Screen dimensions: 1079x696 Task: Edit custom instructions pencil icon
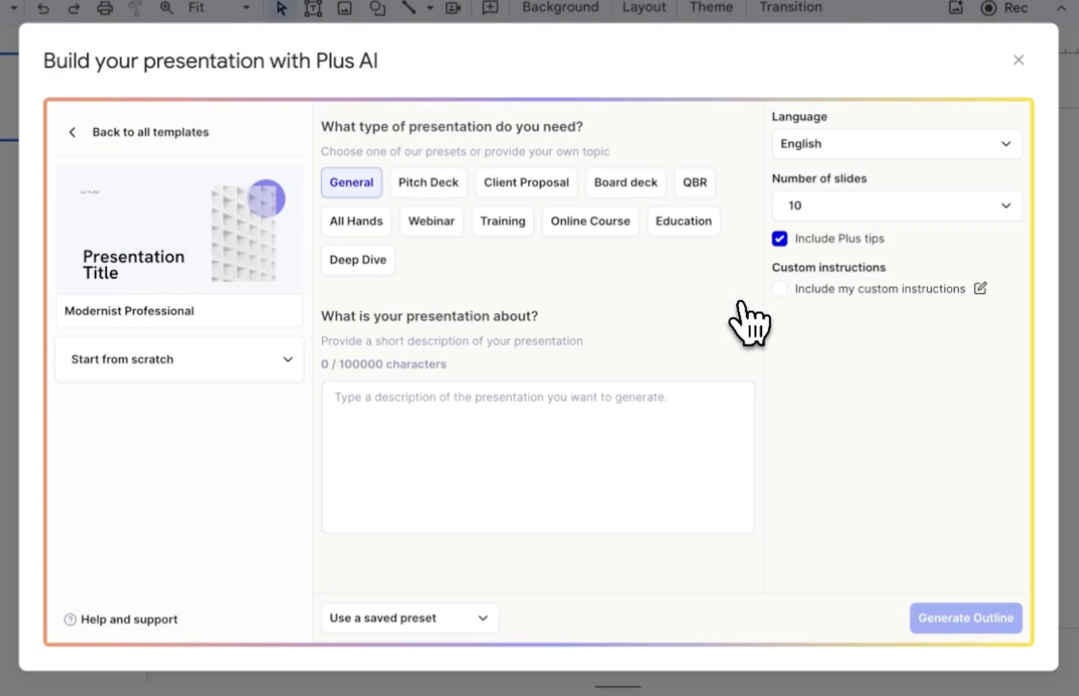[x=980, y=289]
